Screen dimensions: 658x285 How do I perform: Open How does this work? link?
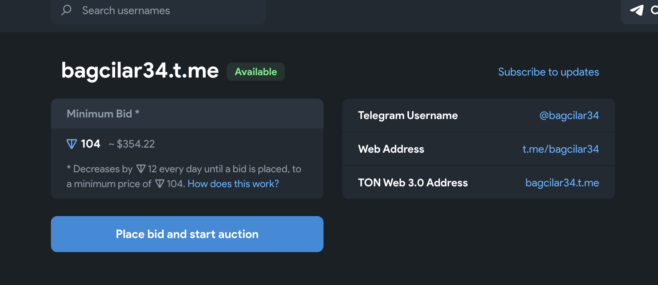pyautogui.click(x=233, y=184)
